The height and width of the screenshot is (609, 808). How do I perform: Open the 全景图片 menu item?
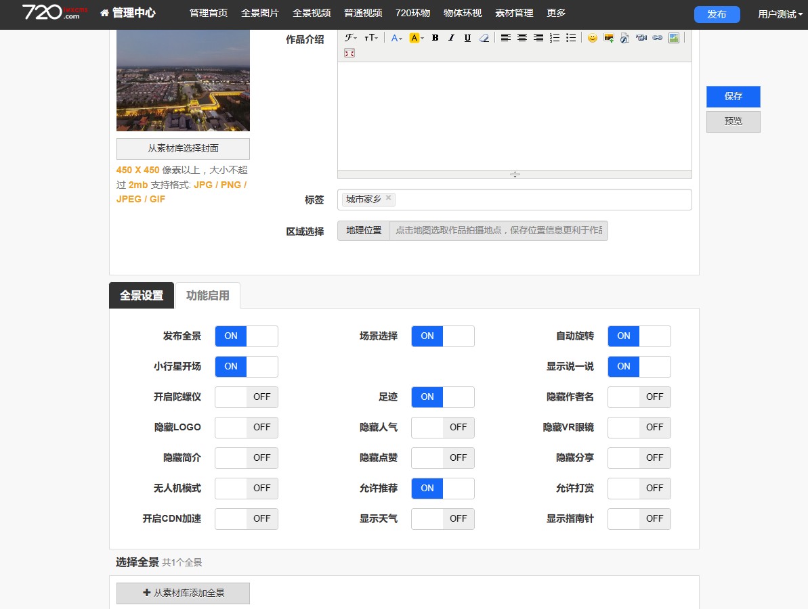[260, 13]
